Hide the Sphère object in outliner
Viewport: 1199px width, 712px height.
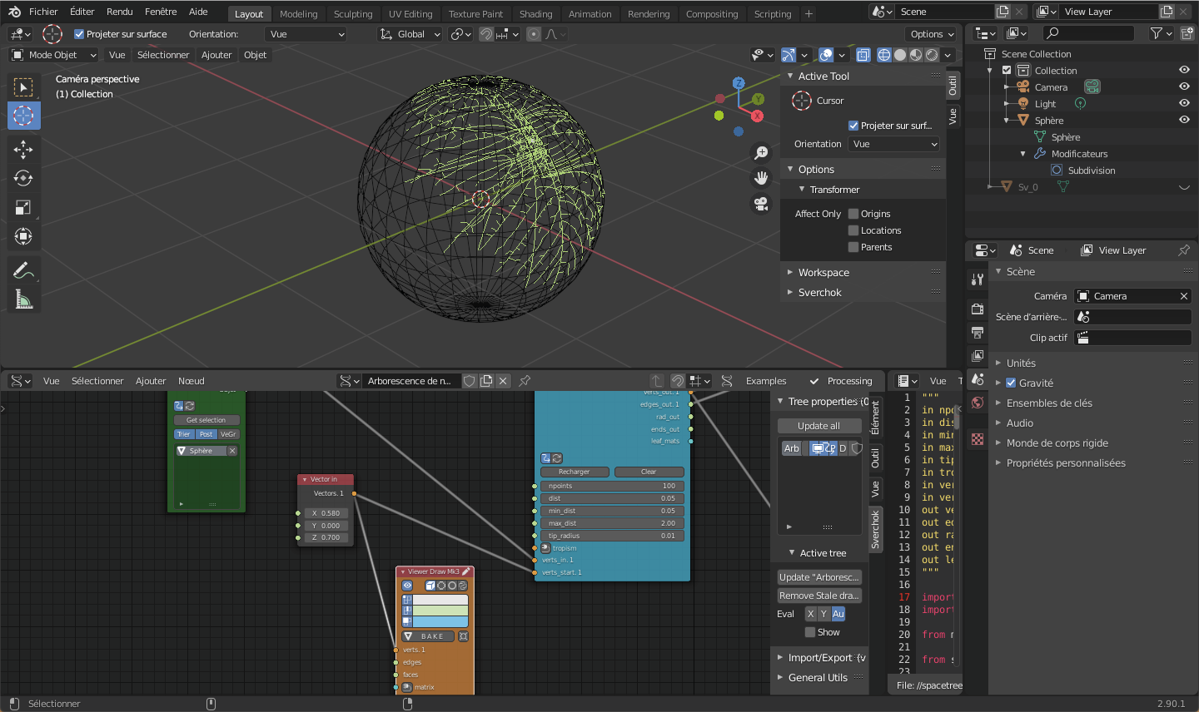(x=1184, y=121)
